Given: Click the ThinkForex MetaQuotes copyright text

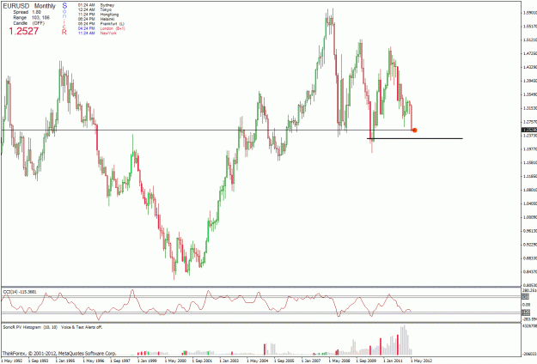Looking at the screenshot, I should (x=59, y=353).
